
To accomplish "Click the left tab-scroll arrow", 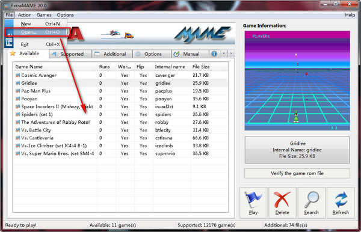I will [224, 54].
